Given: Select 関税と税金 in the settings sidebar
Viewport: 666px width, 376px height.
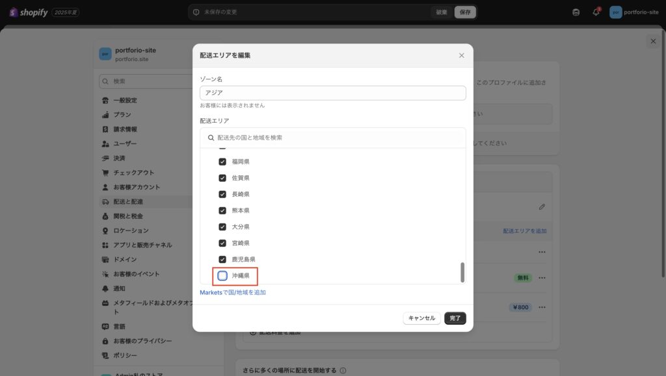Looking at the screenshot, I should pos(127,216).
